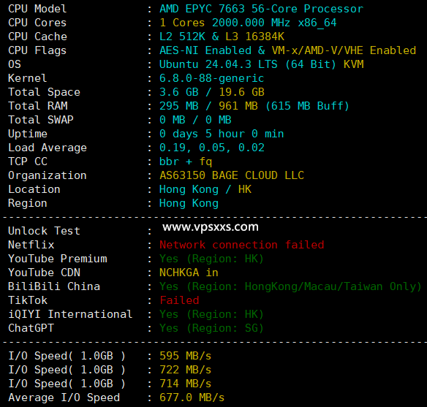Click the ChatGPT Yes (Region: SG) result
Screen dimensions: 427x407
[211, 328]
